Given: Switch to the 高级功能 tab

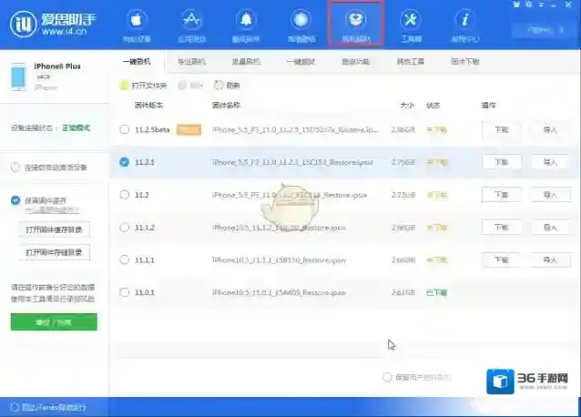Looking at the screenshot, I should 356,62.
